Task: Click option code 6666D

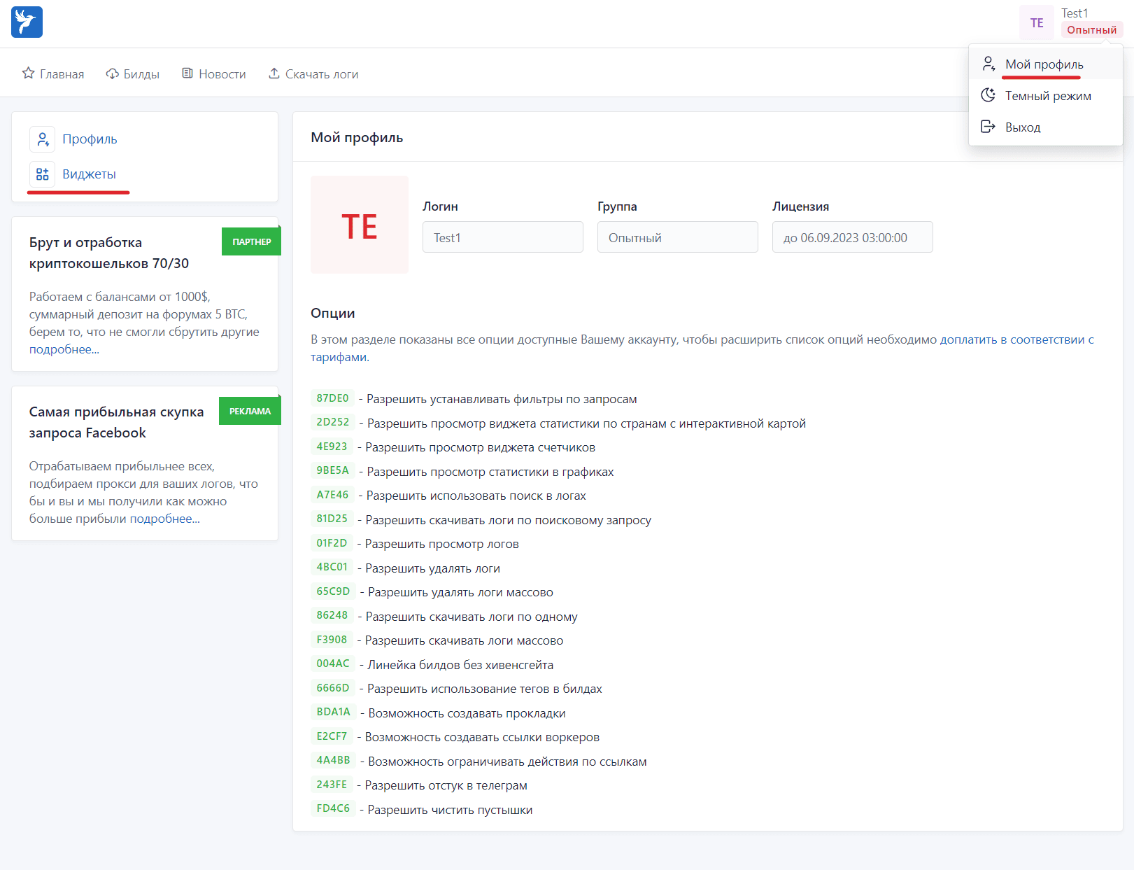Action: pos(333,688)
